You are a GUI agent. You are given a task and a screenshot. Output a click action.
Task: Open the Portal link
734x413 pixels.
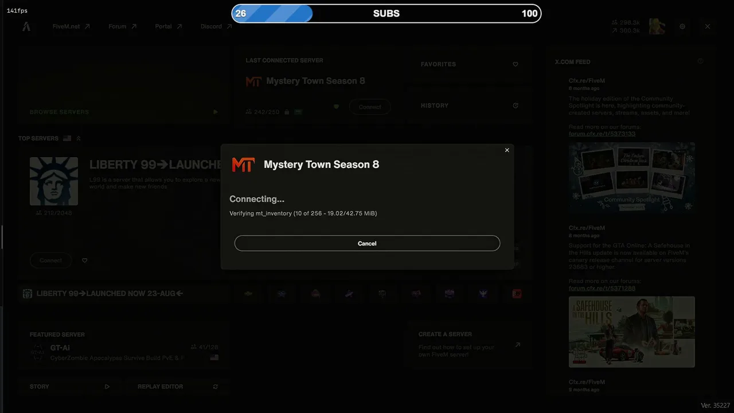[x=169, y=26]
